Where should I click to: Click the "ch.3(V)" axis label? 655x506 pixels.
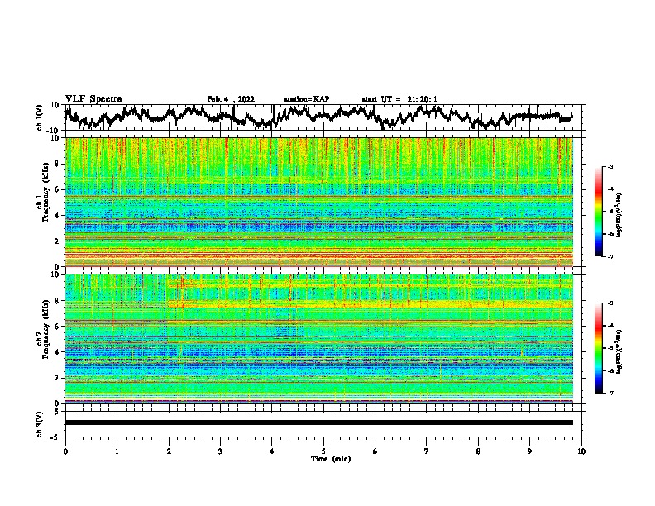[x=40, y=424]
